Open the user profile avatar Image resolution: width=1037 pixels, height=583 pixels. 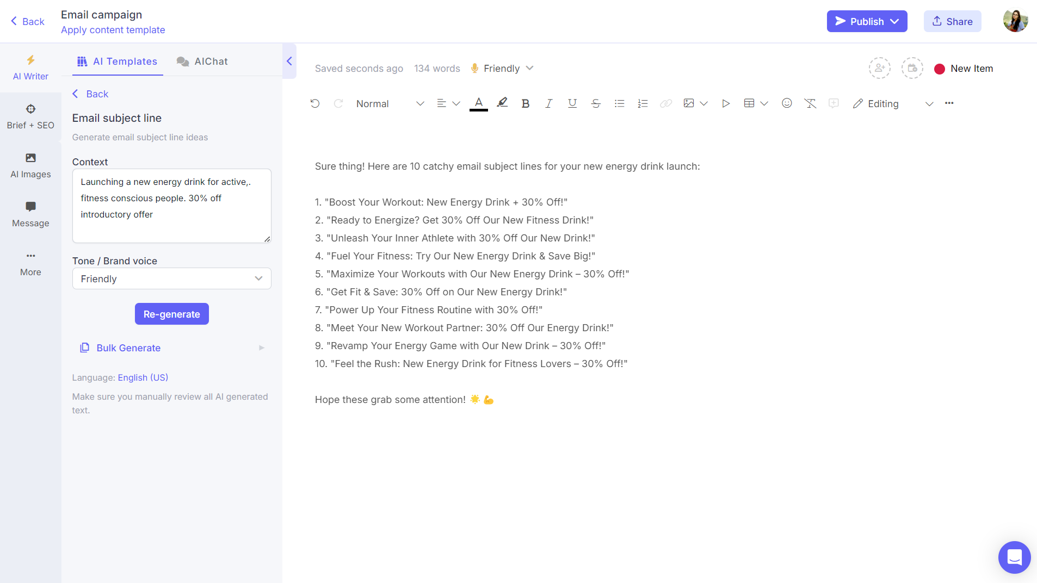coord(1015,21)
